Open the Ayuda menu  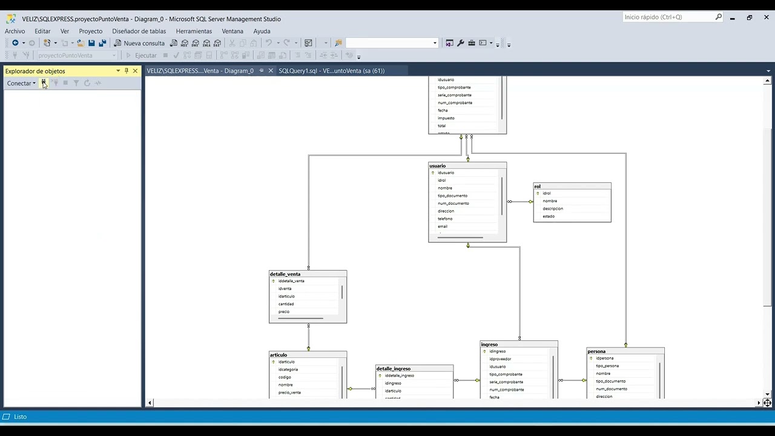click(x=262, y=31)
